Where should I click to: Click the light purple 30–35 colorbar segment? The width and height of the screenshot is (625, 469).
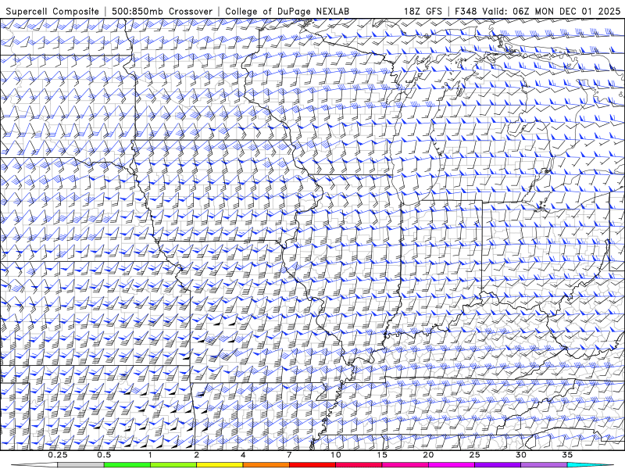[x=544, y=465]
